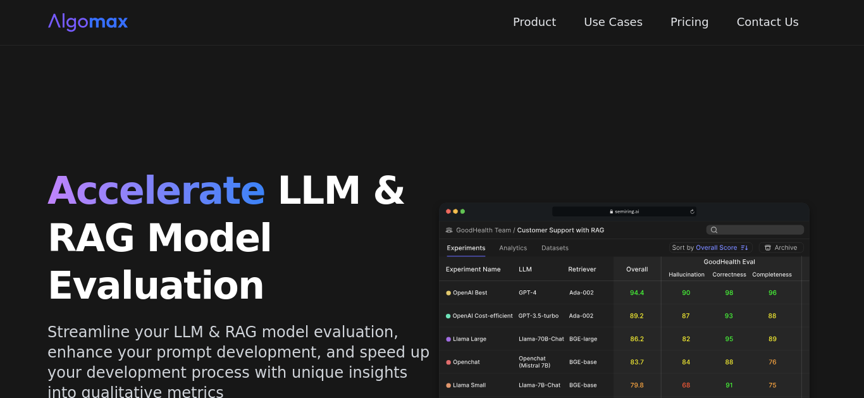Switch to the Datasets tab
This screenshot has height=398, width=864.
pos(555,248)
